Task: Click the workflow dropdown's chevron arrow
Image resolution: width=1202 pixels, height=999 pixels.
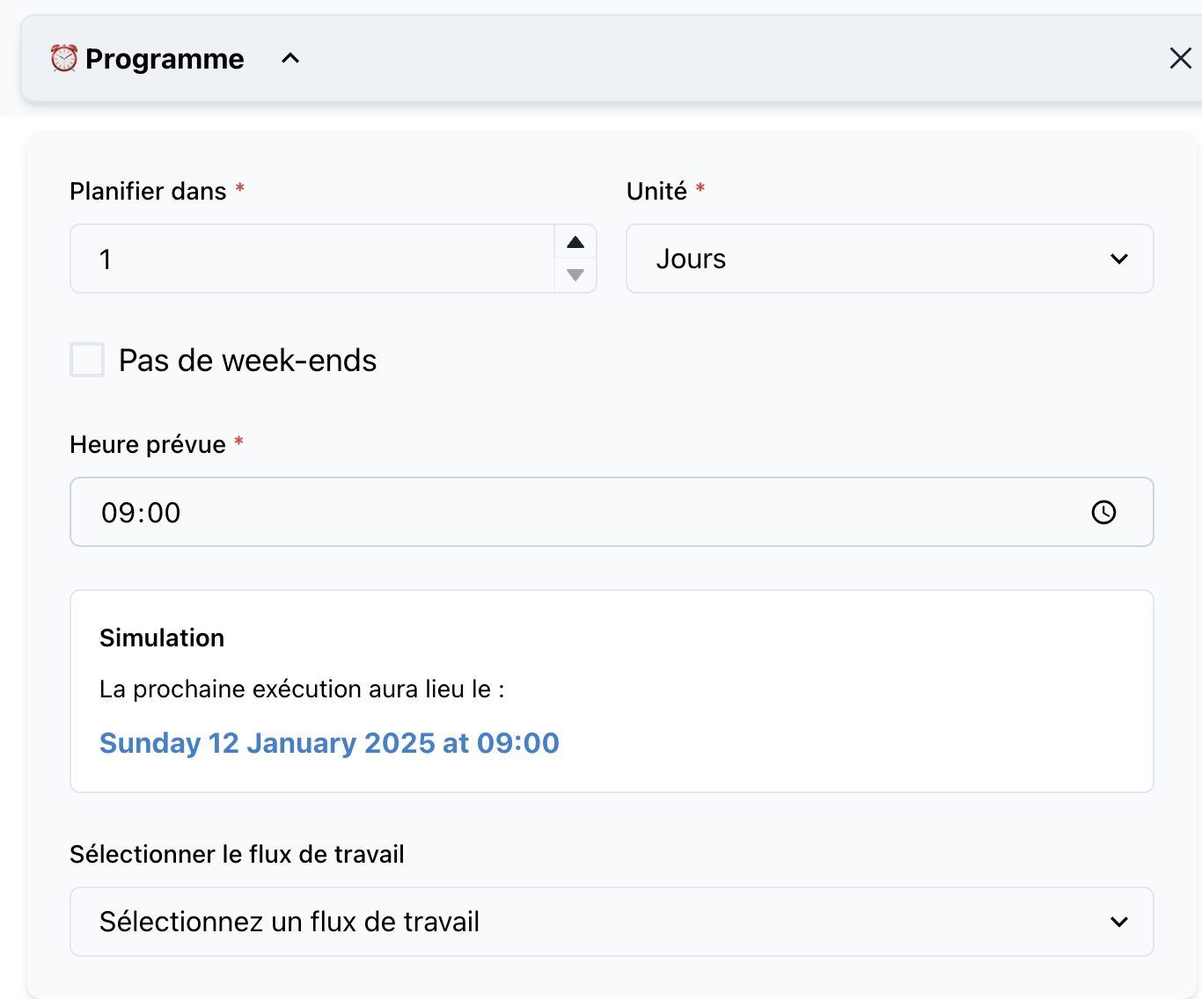Action: [x=1118, y=922]
